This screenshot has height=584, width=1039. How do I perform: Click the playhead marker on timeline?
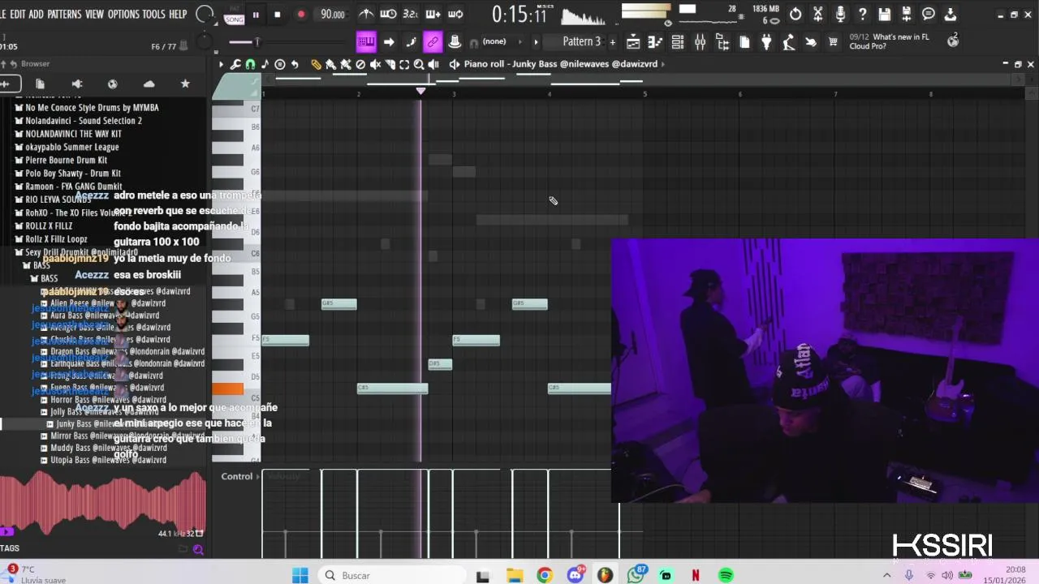coord(420,91)
